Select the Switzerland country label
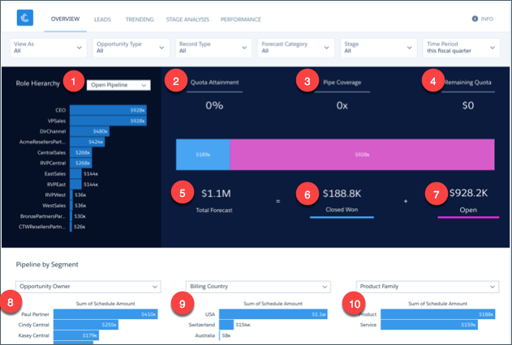 coord(202,325)
